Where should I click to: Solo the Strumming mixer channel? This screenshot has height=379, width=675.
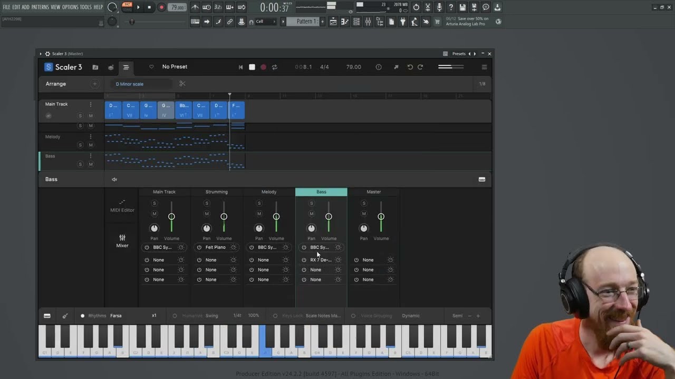point(207,204)
